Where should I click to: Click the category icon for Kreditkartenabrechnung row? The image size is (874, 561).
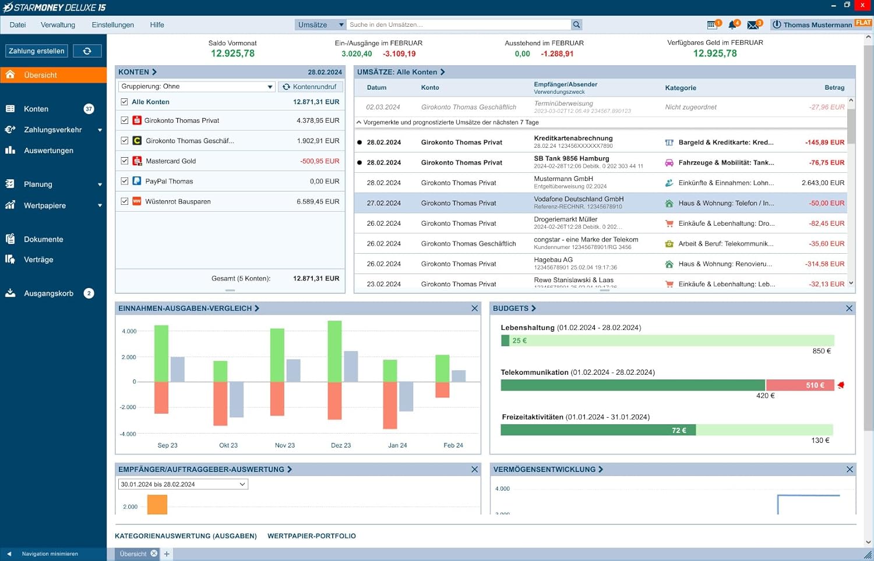[x=669, y=143]
